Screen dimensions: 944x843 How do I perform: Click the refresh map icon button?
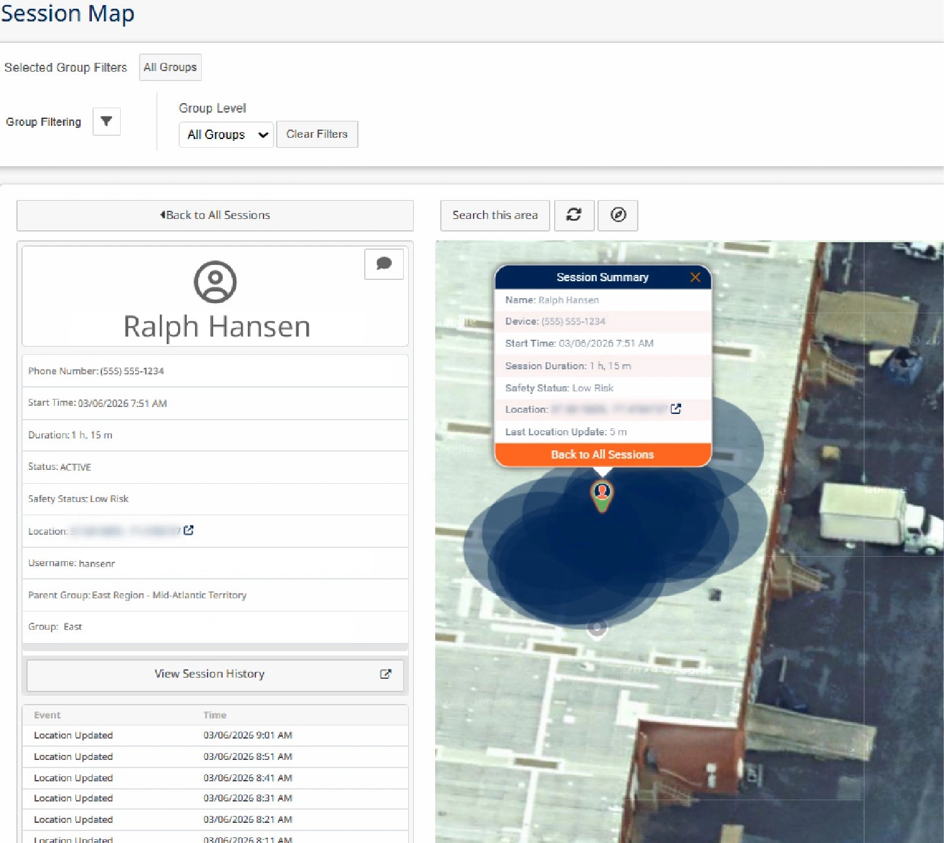point(574,215)
